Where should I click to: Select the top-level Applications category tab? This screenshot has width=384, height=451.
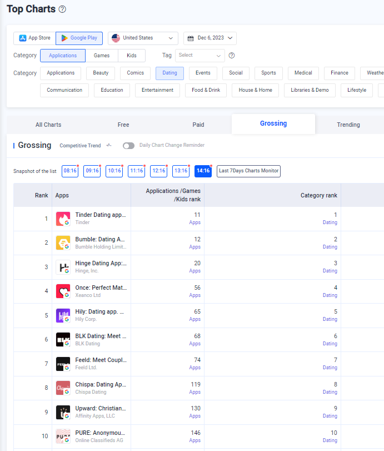pyautogui.click(x=63, y=56)
